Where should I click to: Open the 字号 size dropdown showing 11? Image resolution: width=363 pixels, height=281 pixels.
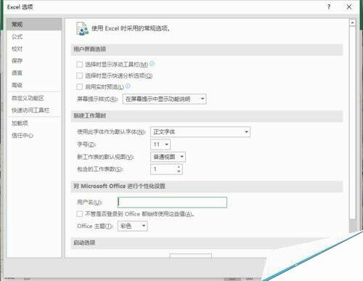point(160,144)
